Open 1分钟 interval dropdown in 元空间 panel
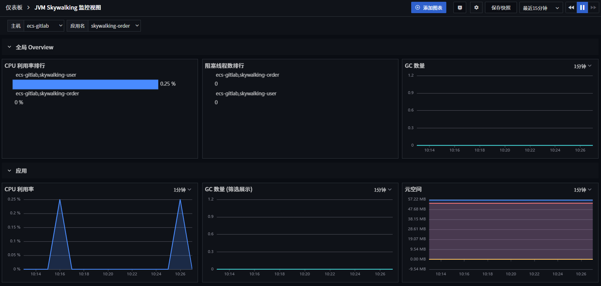The width and height of the screenshot is (601, 286). click(583, 189)
